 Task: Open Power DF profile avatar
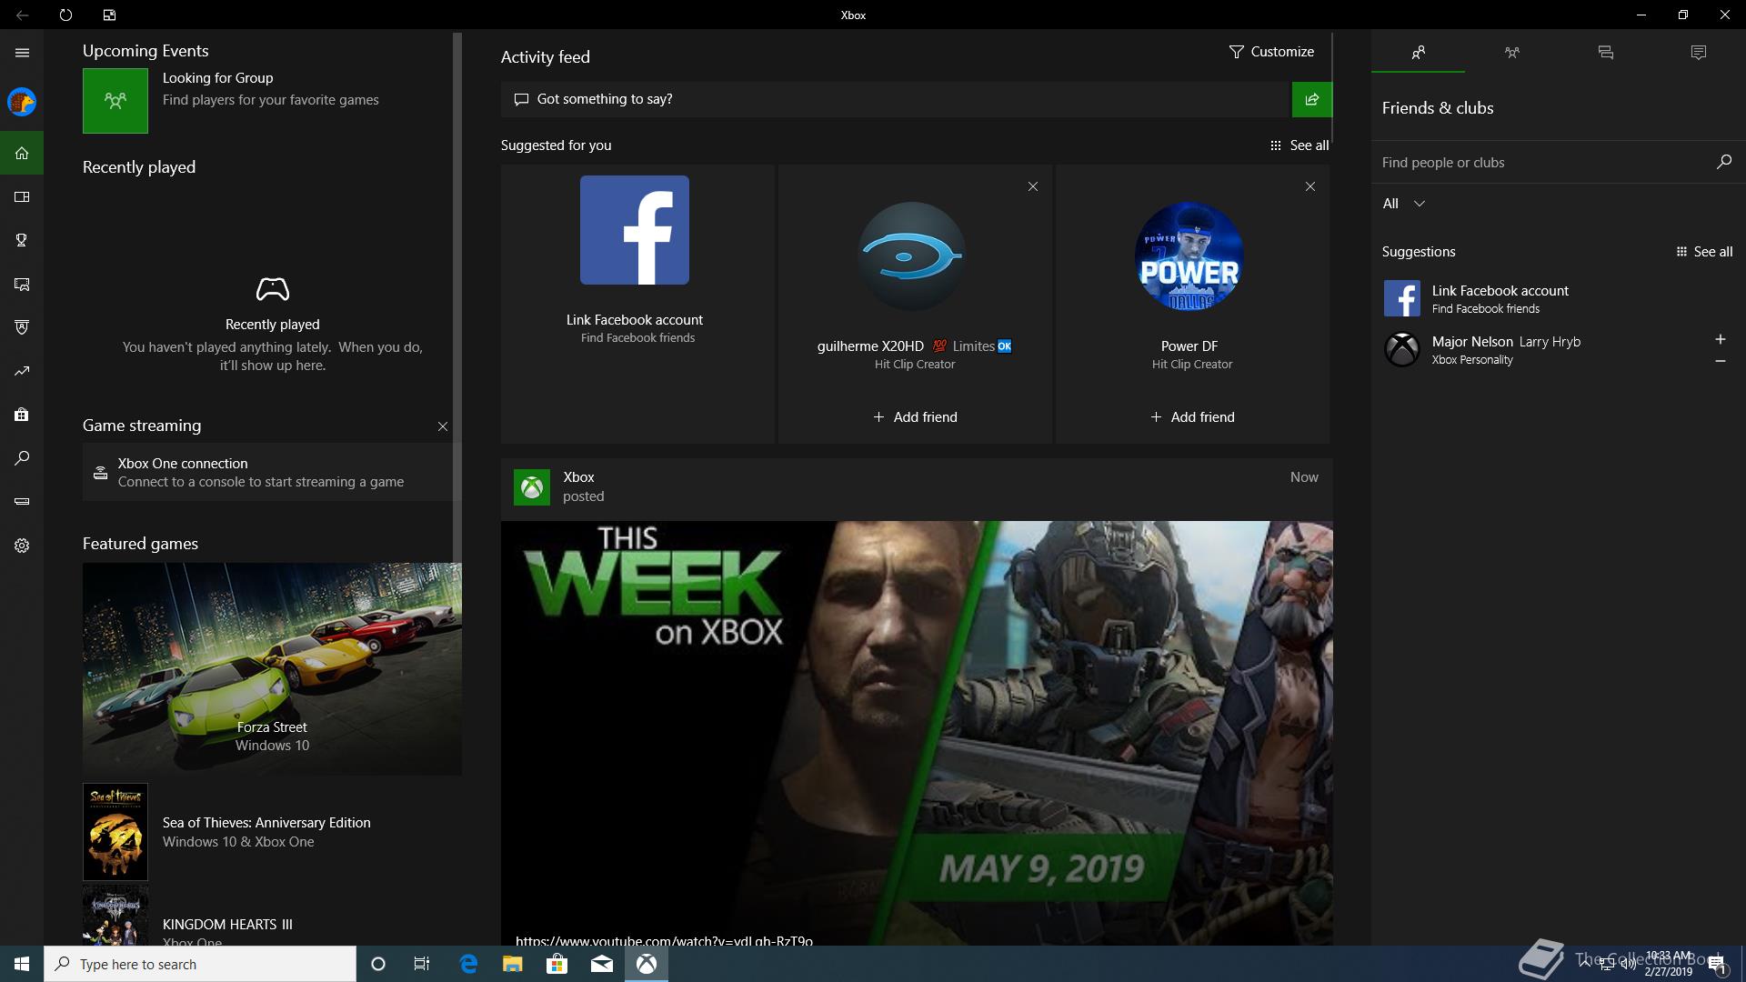tap(1189, 256)
